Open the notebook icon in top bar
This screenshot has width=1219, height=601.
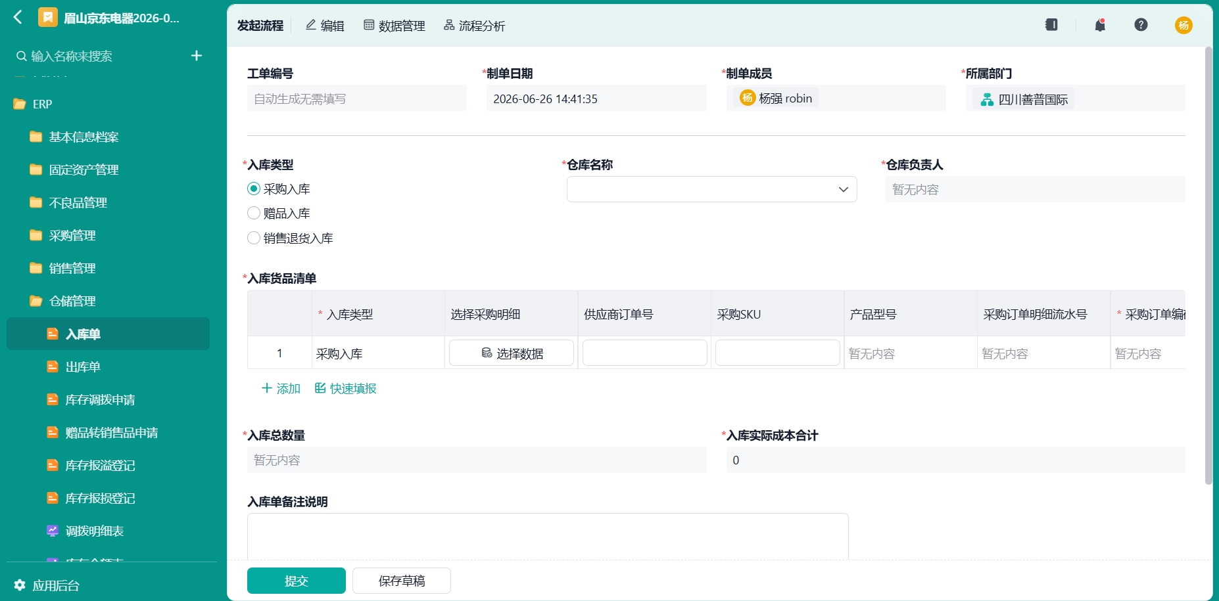click(1051, 25)
